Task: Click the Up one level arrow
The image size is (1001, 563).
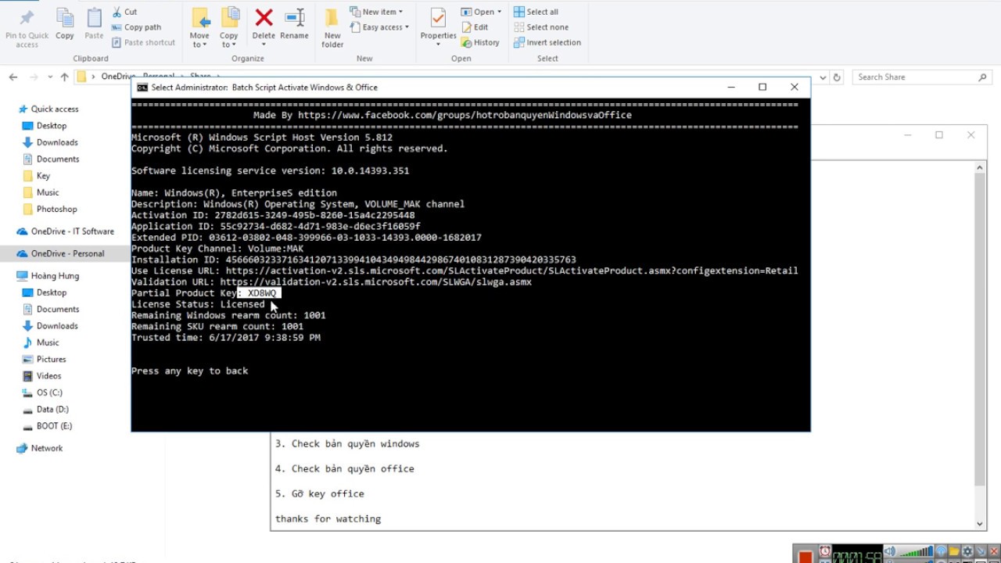Action: coord(64,77)
